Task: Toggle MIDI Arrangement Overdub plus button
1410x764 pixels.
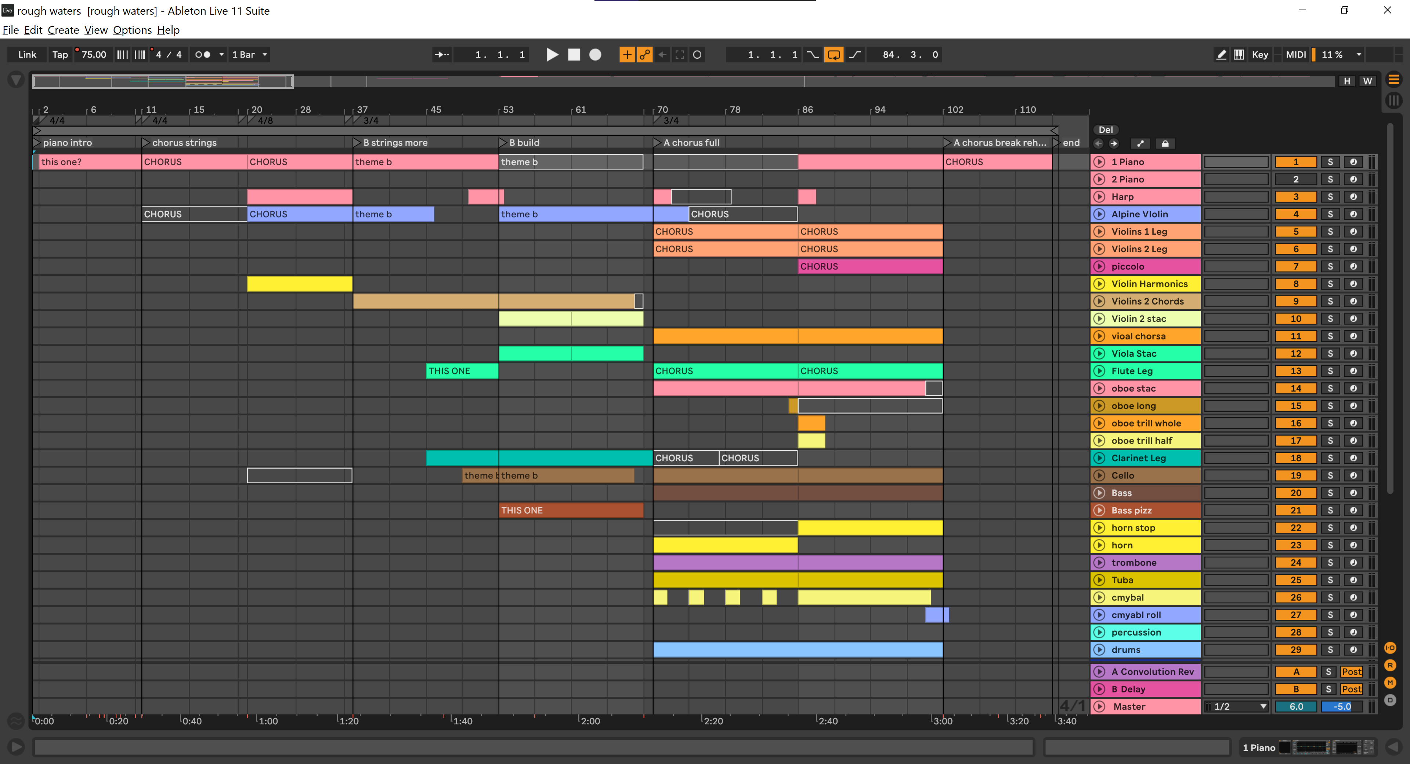Action: tap(627, 55)
